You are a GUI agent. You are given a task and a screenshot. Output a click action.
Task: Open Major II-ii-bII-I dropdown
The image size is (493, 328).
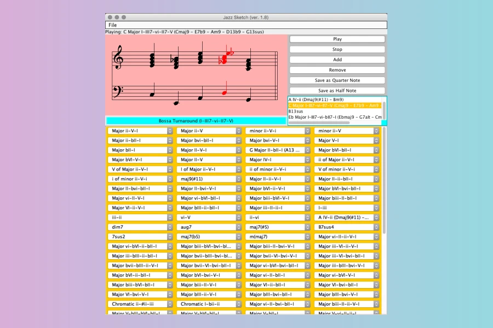[x=347, y=179]
